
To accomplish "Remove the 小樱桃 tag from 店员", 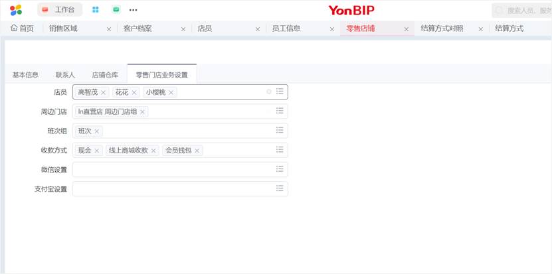I will [x=171, y=93].
